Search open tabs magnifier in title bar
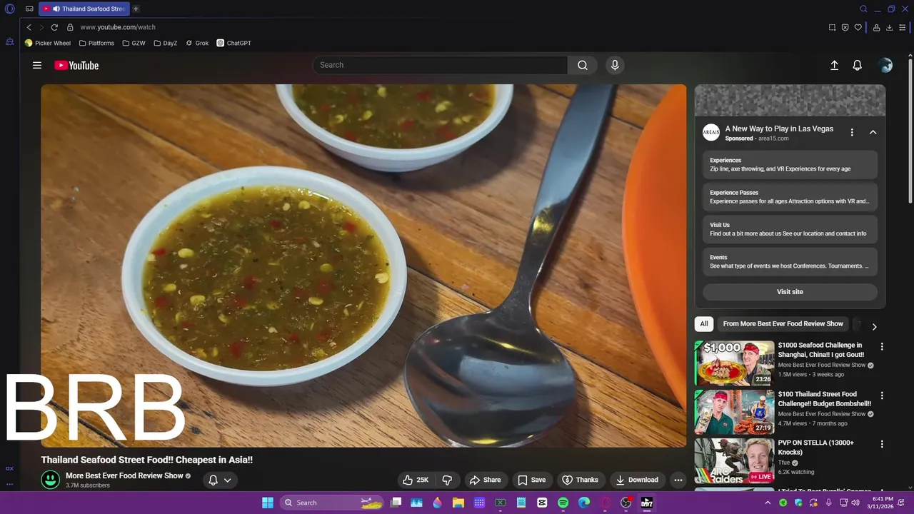The width and height of the screenshot is (914, 514). point(863,9)
